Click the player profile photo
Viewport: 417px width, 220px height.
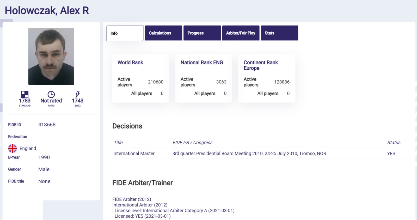pyautogui.click(x=51, y=56)
